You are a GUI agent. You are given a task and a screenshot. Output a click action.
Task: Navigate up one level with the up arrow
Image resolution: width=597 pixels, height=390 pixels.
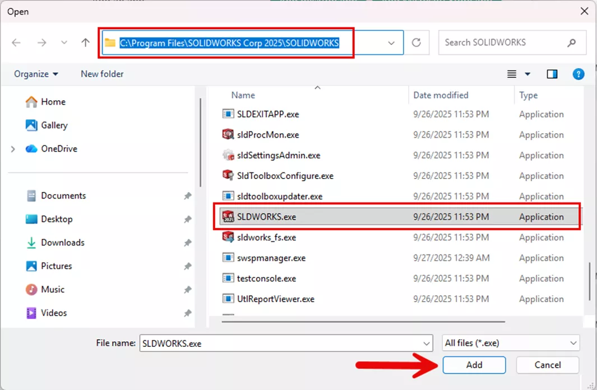(x=84, y=42)
